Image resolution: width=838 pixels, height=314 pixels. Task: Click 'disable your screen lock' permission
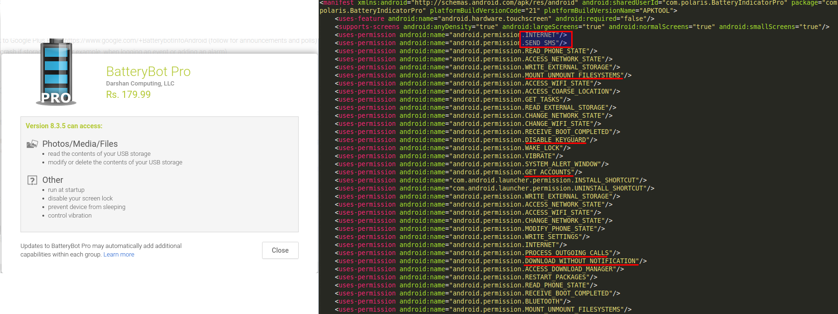click(x=80, y=199)
